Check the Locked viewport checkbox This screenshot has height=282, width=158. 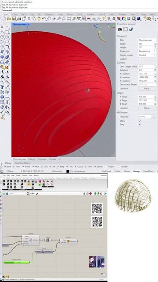[140, 59]
